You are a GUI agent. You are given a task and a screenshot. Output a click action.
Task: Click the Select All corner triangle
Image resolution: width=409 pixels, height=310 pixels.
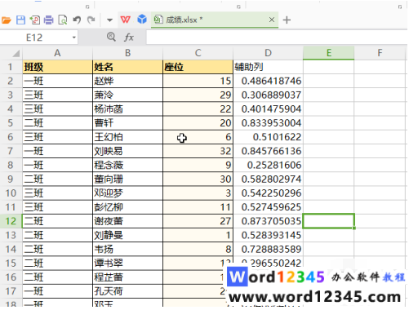pyautogui.click(x=16, y=53)
